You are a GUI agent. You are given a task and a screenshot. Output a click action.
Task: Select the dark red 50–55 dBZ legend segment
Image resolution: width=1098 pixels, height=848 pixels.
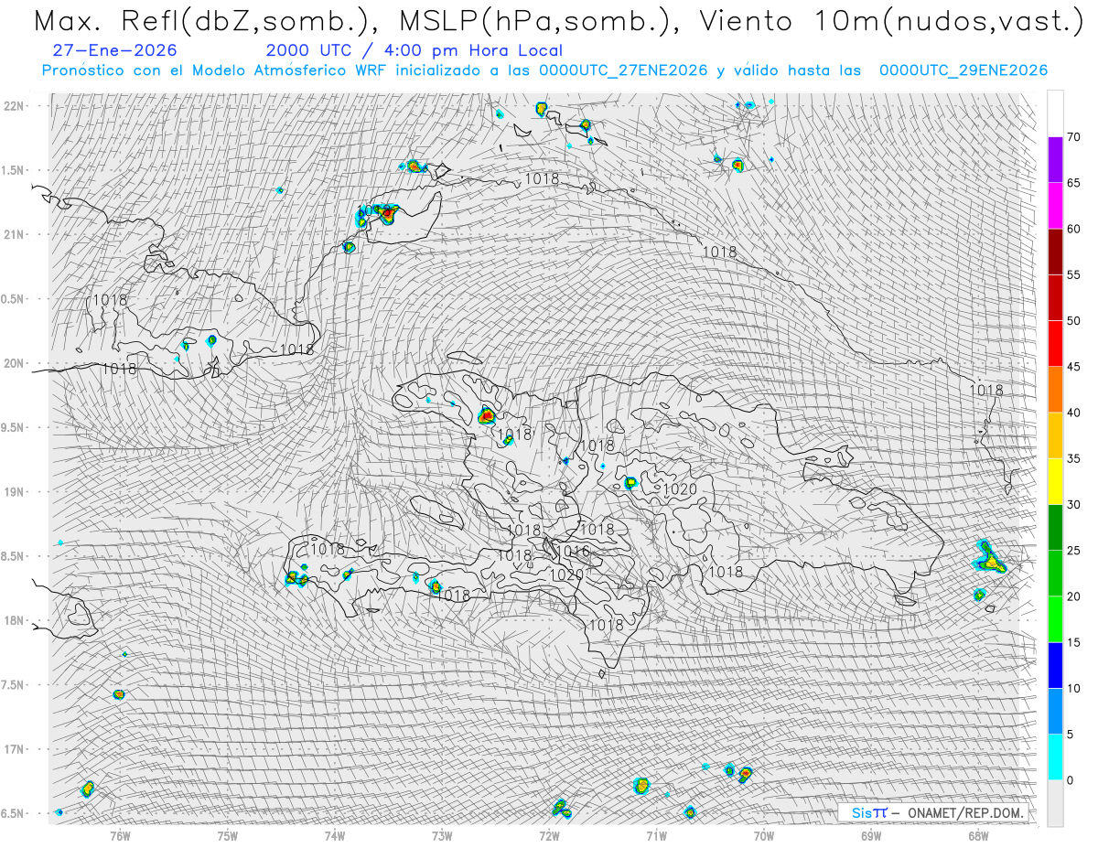[x=1055, y=297]
